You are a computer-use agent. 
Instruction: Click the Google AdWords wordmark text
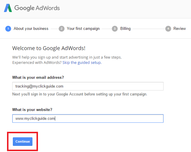pyautogui.click(x=37, y=8)
